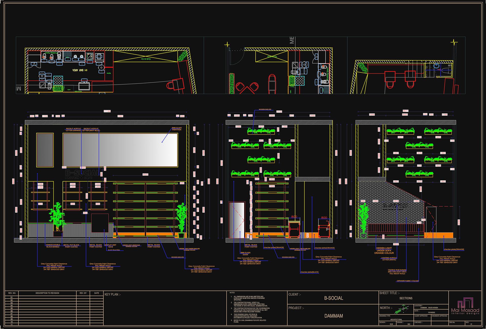The height and width of the screenshot is (329, 486).
Task: Click the 'ARCHITECTURAL' drawing type value
Action: pyautogui.click(x=396, y=320)
